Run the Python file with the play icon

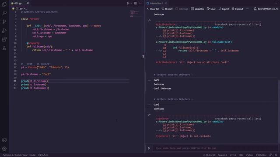pos(128,3)
